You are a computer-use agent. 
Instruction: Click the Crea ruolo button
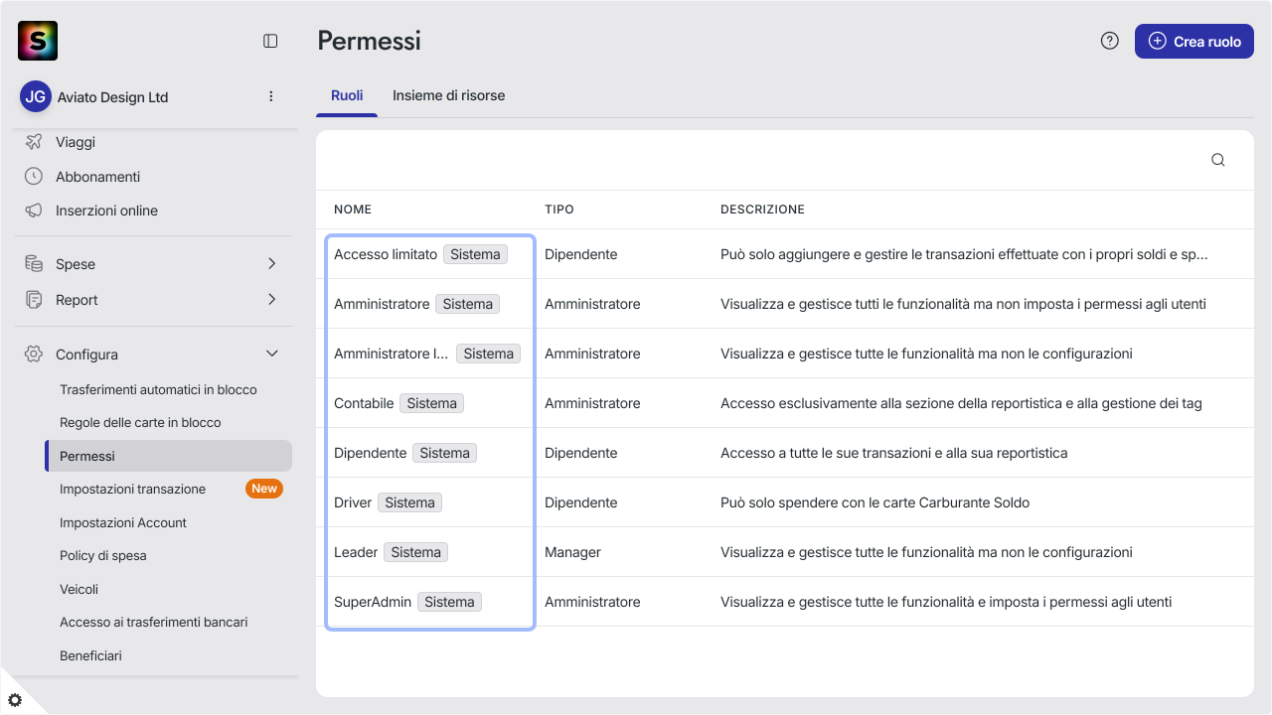pyautogui.click(x=1194, y=41)
